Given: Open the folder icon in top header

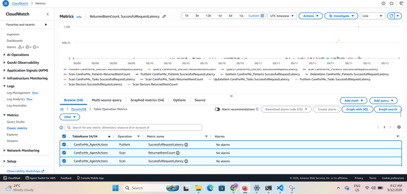Looking at the screenshot, I should 391,4.
